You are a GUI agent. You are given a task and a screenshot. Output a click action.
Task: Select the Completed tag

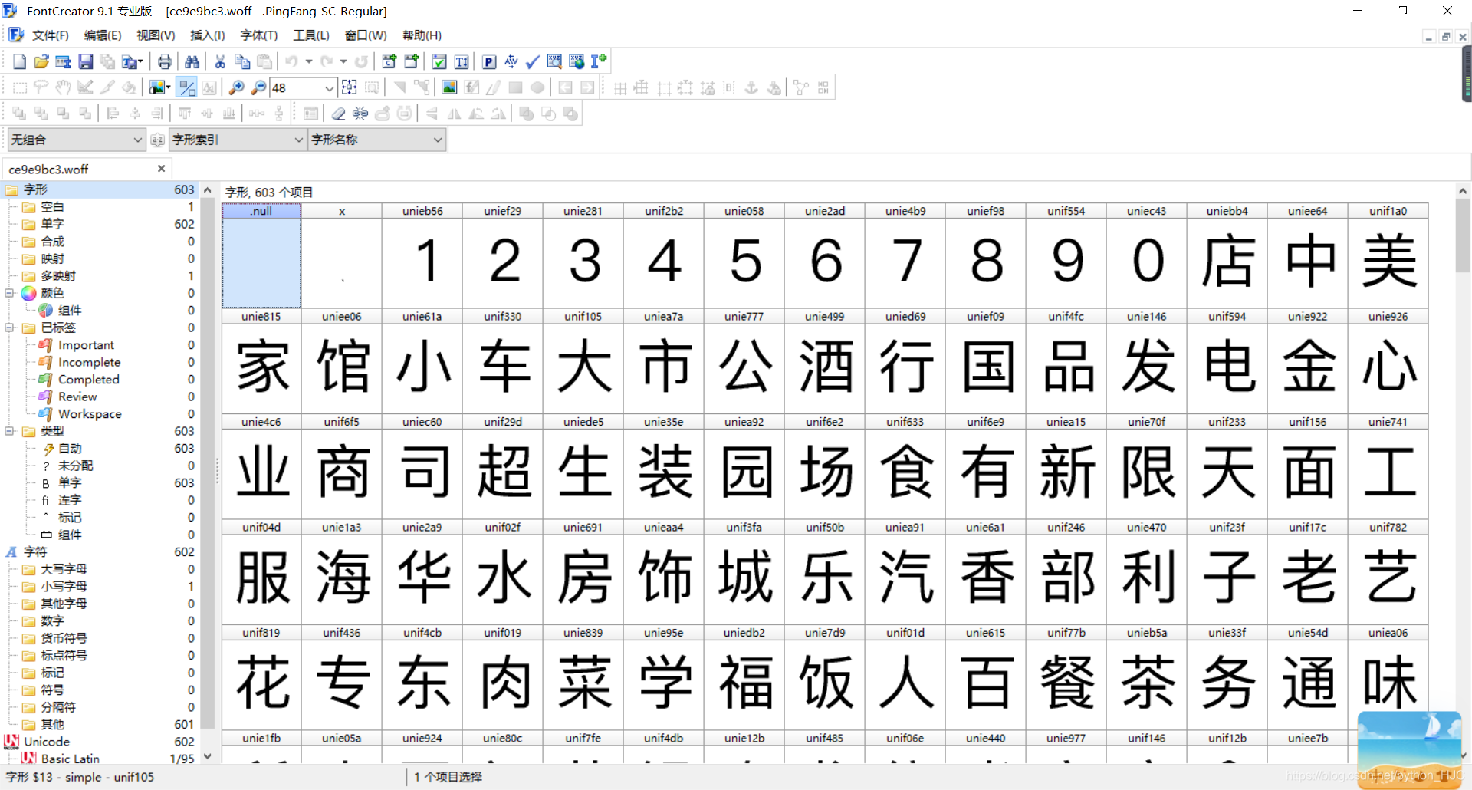[89, 380]
